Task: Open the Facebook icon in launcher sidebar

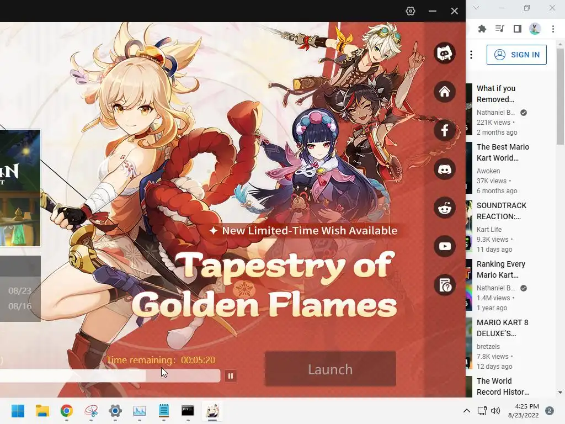Action: 445,130
